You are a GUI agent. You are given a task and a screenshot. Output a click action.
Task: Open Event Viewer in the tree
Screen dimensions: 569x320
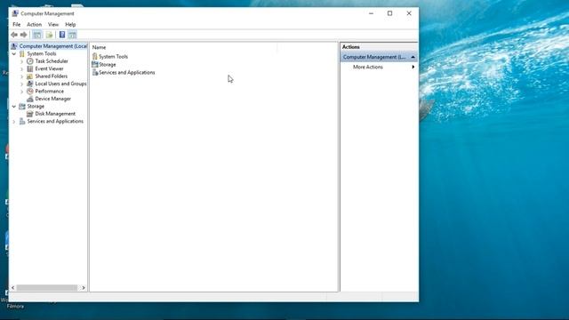click(50, 68)
